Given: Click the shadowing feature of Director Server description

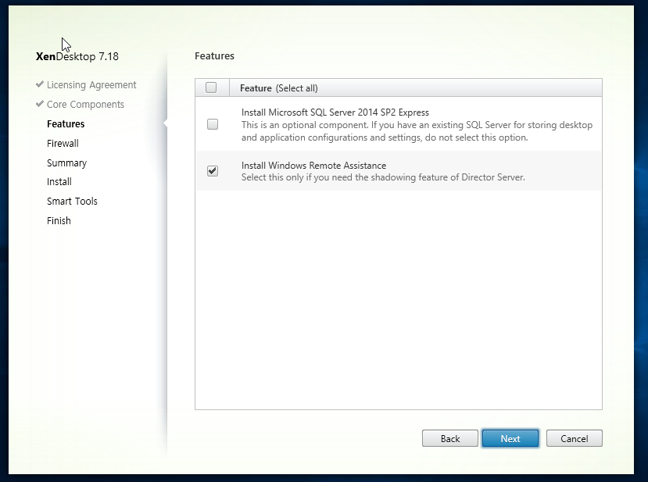Looking at the screenshot, I should point(383,177).
